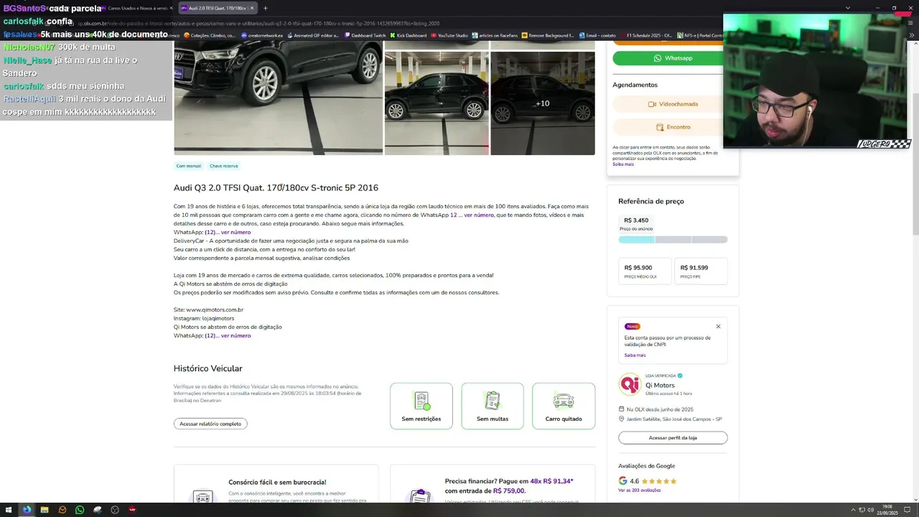Click the location pin beside Jardim Satélite
Screen dimensions: 919x517
tap(621, 419)
